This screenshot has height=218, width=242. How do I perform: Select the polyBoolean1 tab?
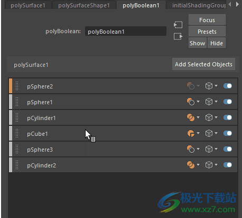point(141,5)
